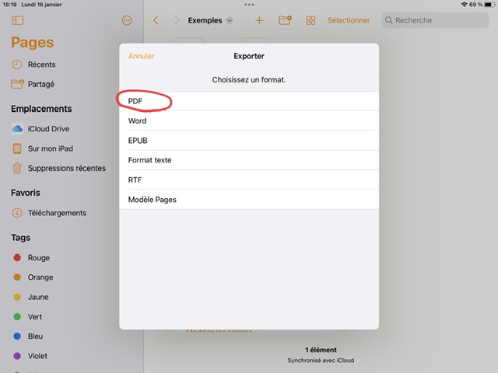Image resolution: width=498 pixels, height=373 pixels.
Task: Open Récents in sidebar
Action: click(x=41, y=64)
